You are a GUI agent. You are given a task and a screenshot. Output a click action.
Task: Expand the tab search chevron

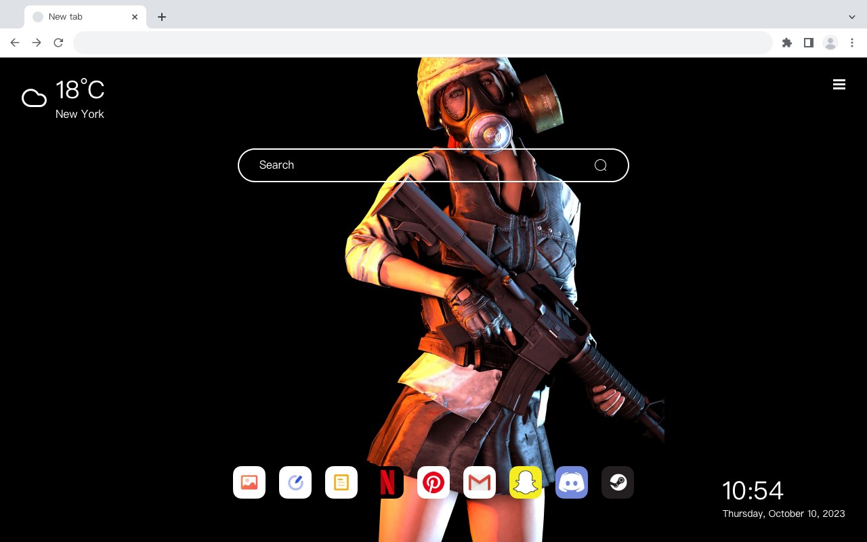852,17
